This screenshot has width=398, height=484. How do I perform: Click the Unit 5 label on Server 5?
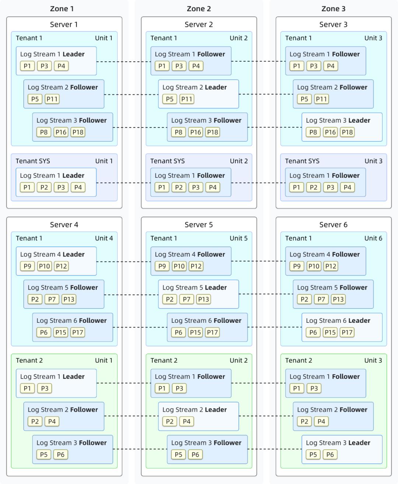click(239, 238)
